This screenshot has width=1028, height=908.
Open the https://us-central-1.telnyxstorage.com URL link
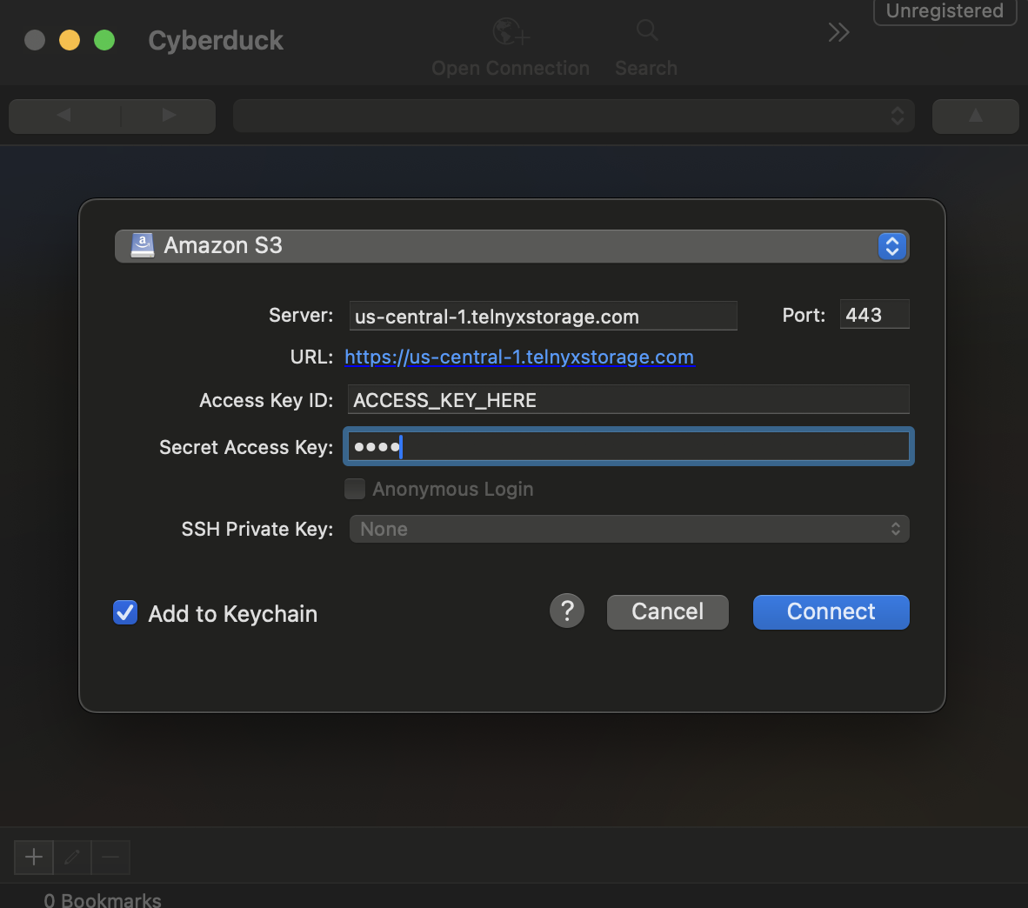coord(518,357)
